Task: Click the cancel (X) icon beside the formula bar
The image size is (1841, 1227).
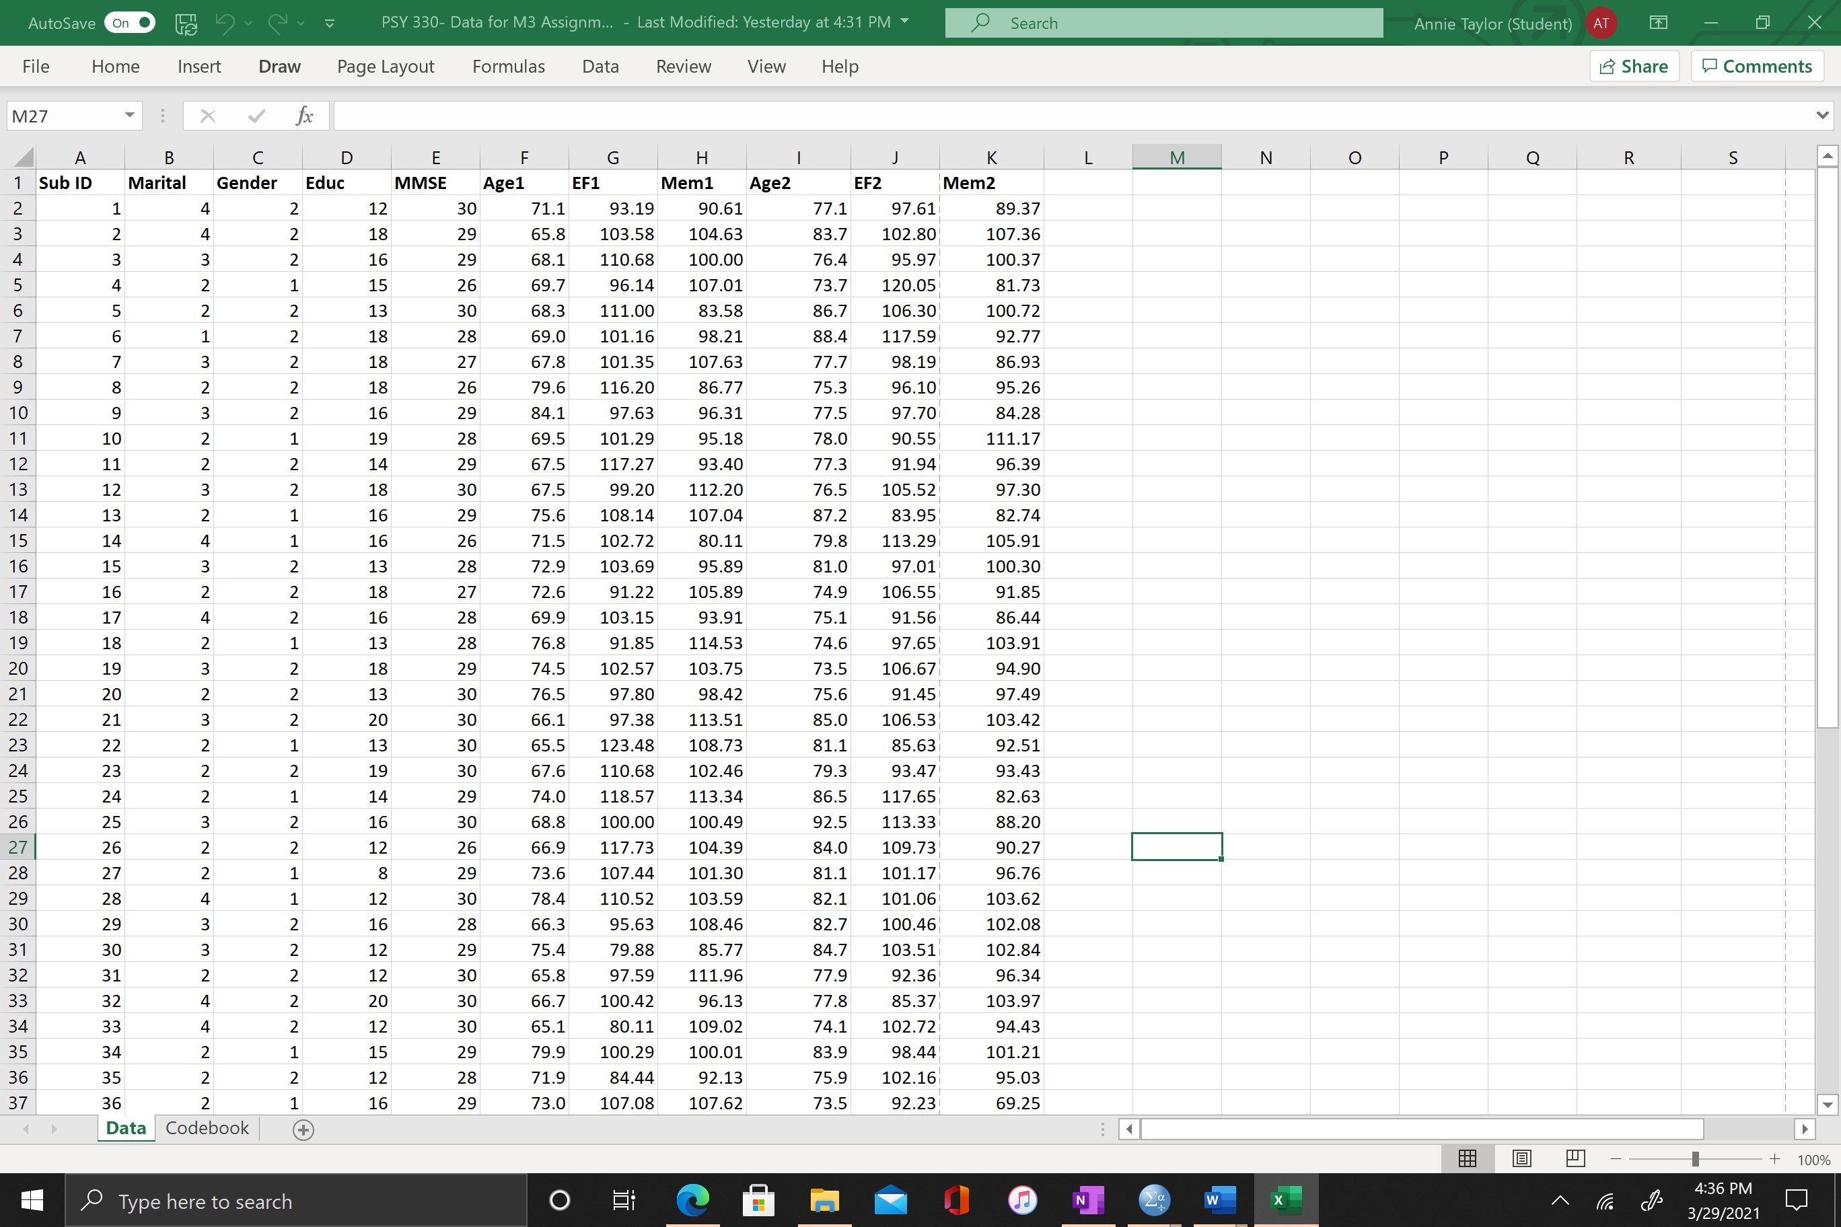Action: click(207, 115)
